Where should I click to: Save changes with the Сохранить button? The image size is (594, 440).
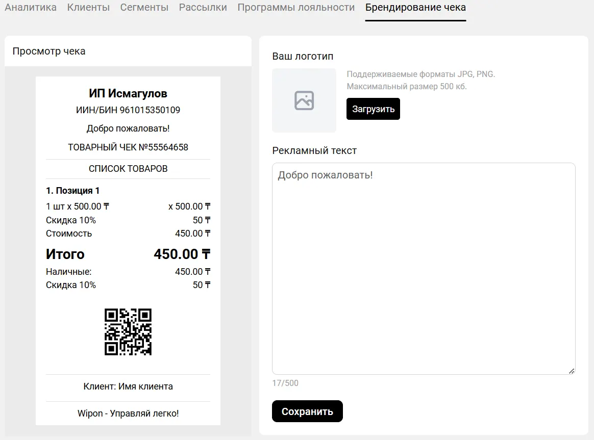click(x=307, y=411)
